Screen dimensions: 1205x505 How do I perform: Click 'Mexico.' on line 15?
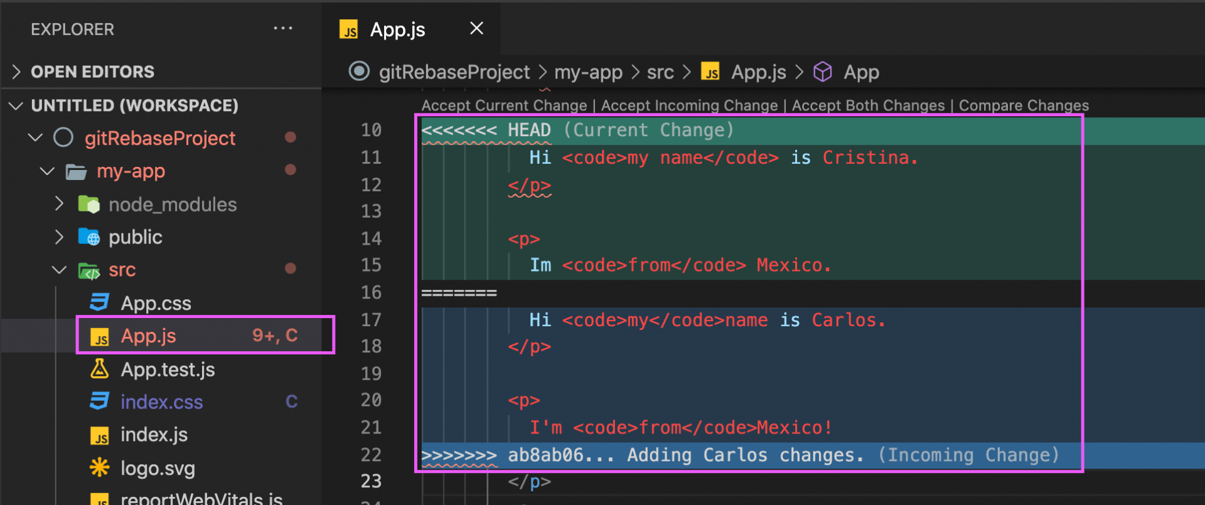(793, 265)
